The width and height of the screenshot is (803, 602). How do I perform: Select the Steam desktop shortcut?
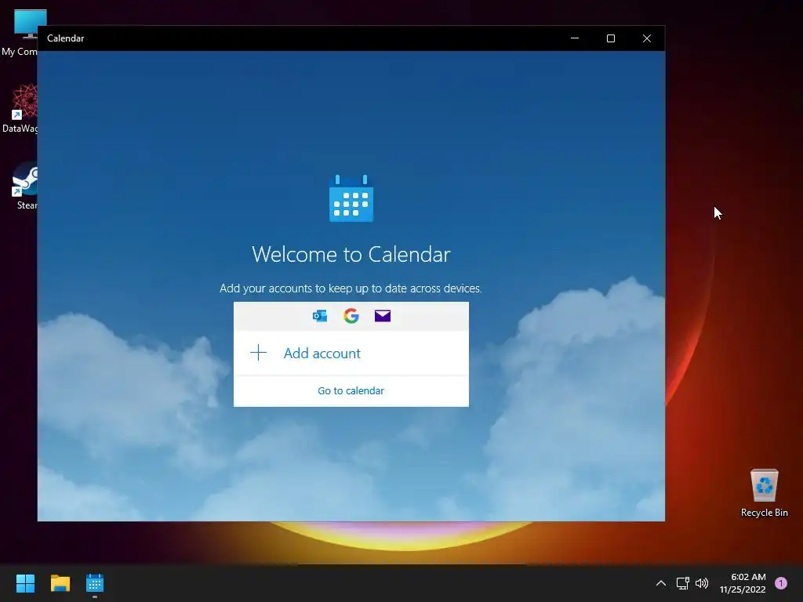pyautogui.click(x=24, y=186)
